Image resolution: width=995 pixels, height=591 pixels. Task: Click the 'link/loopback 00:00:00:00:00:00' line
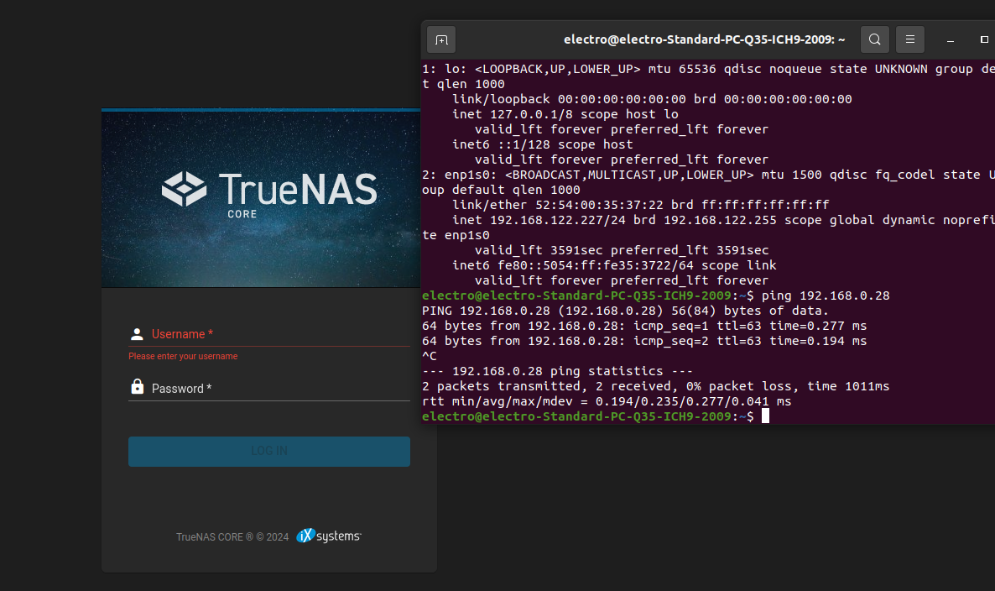click(x=652, y=99)
